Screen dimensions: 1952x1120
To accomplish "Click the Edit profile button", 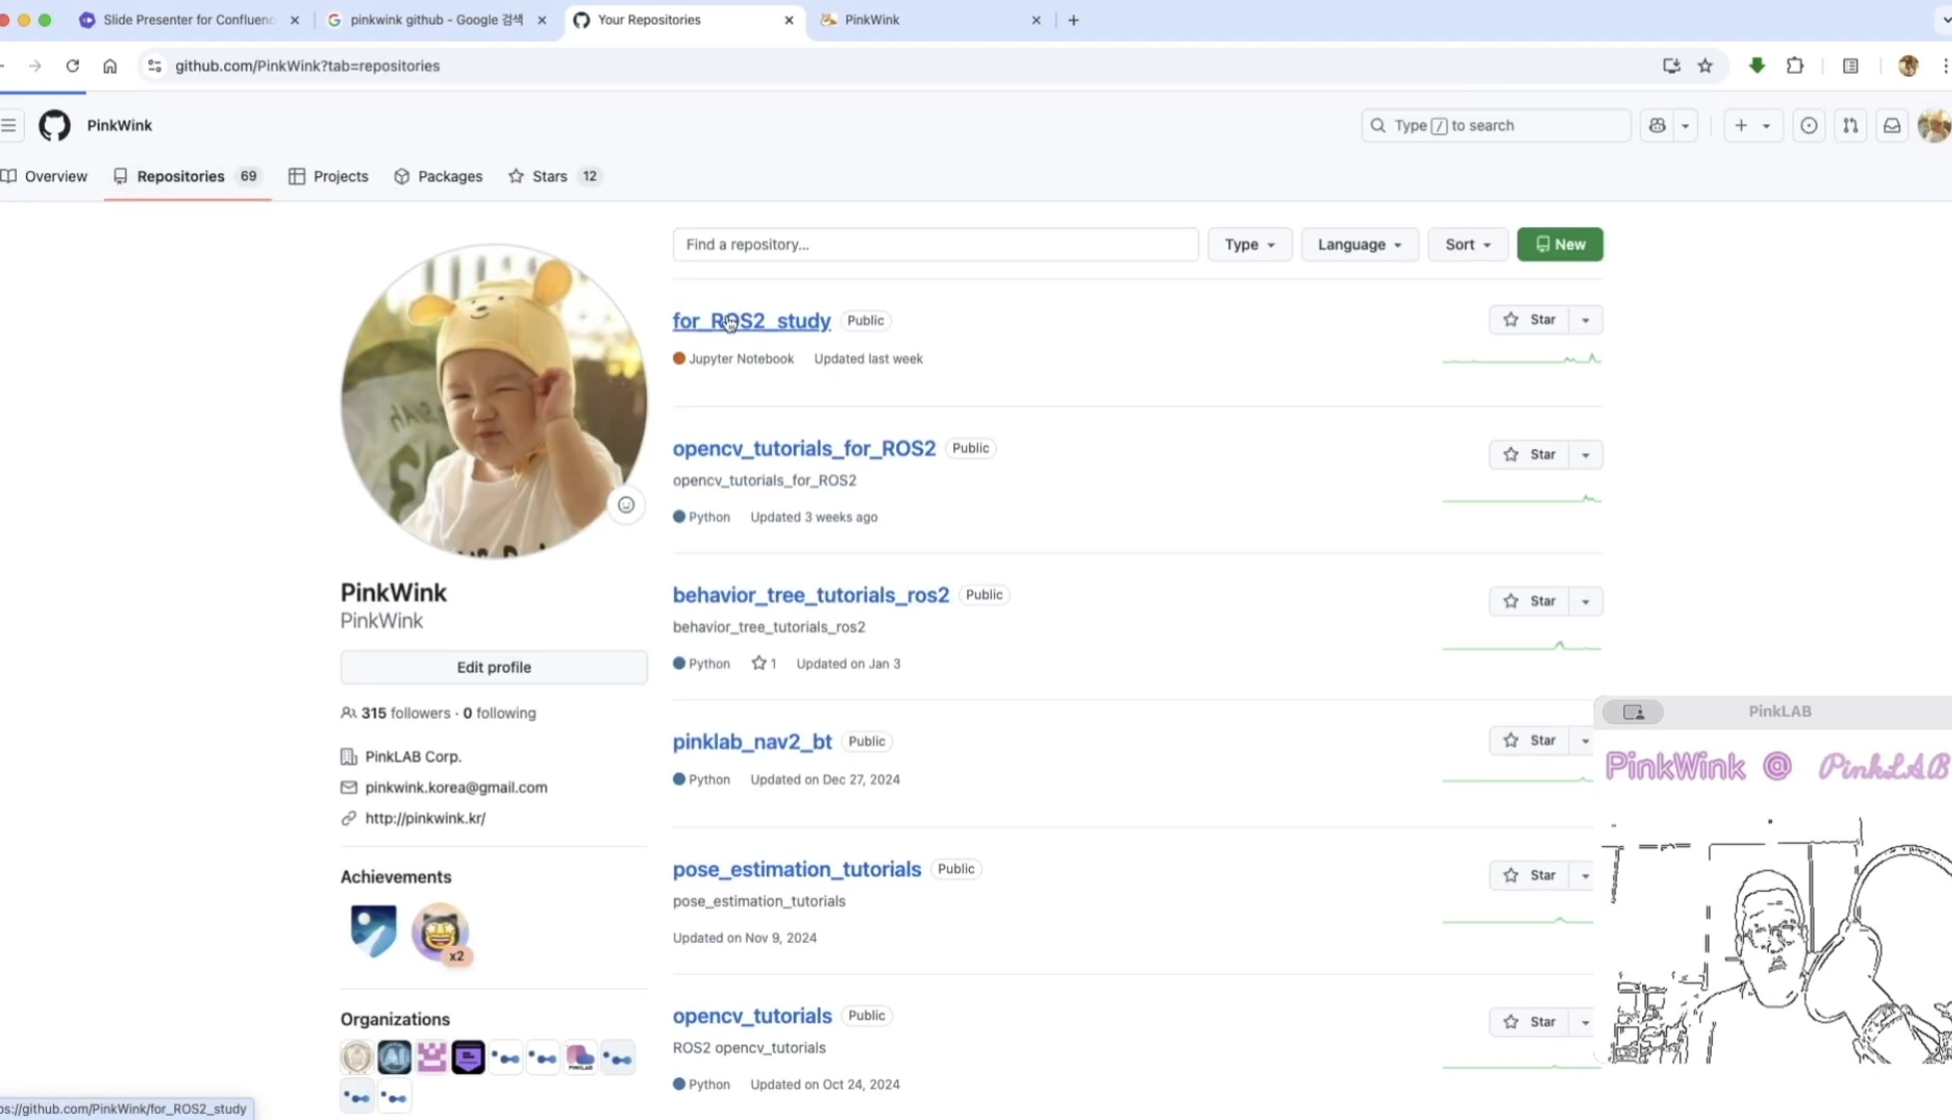I will click(494, 667).
